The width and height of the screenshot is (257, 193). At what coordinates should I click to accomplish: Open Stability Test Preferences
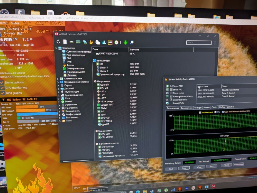click(238, 164)
